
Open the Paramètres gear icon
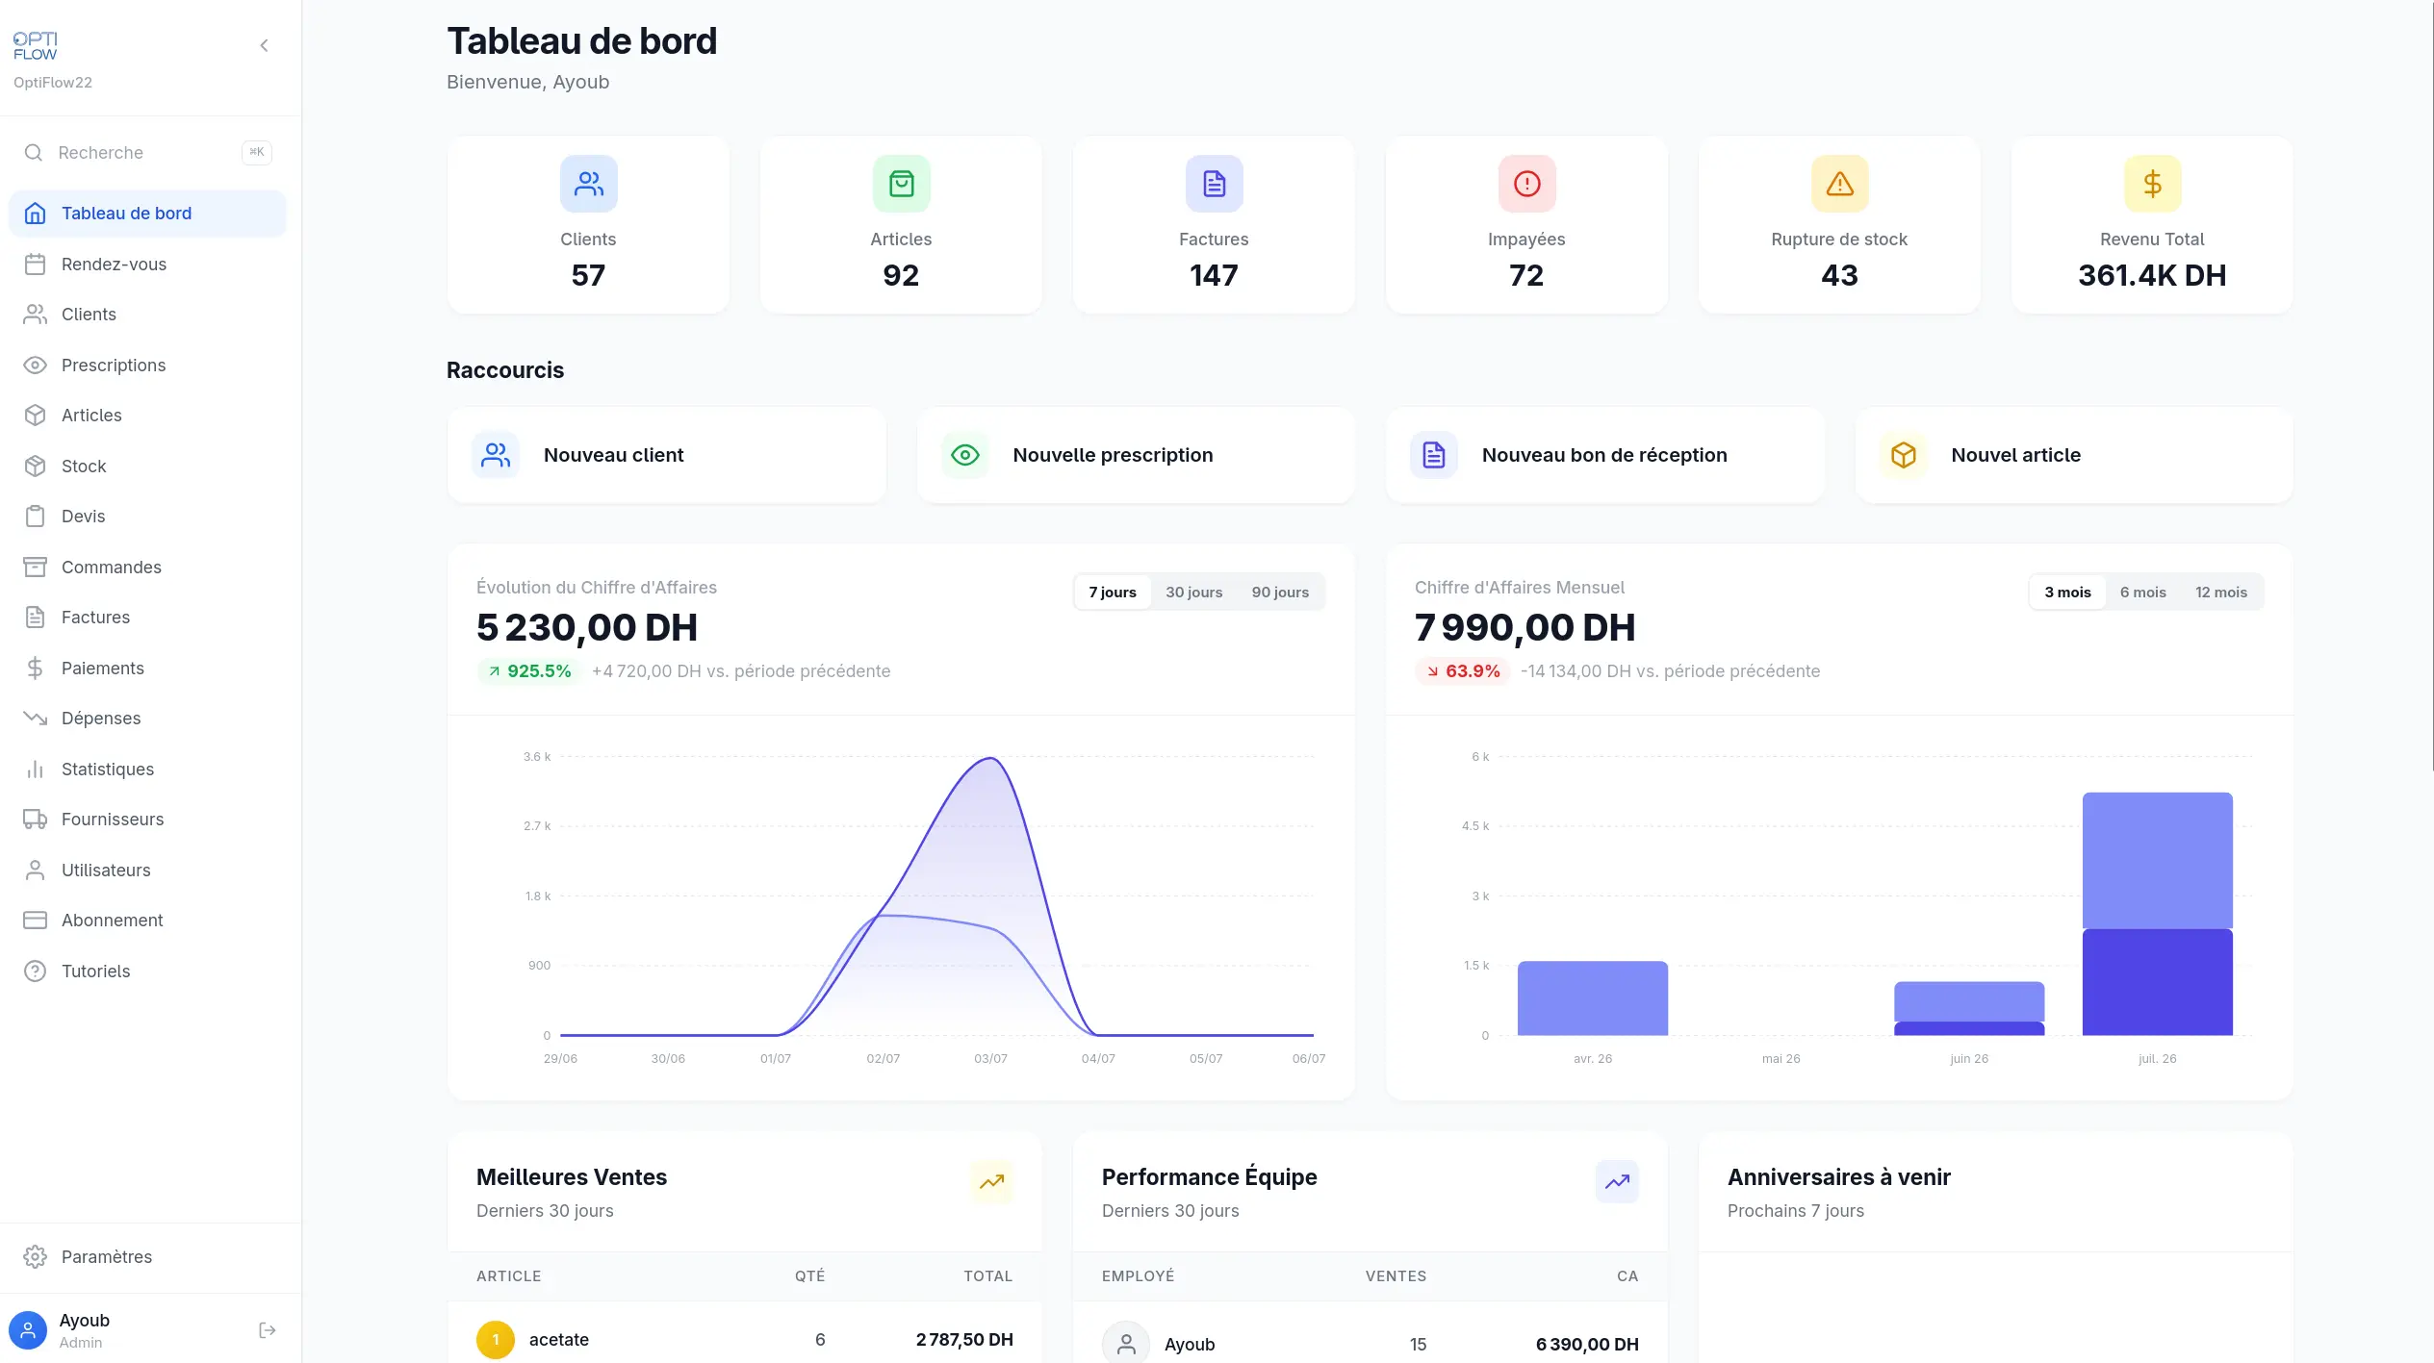point(35,1257)
